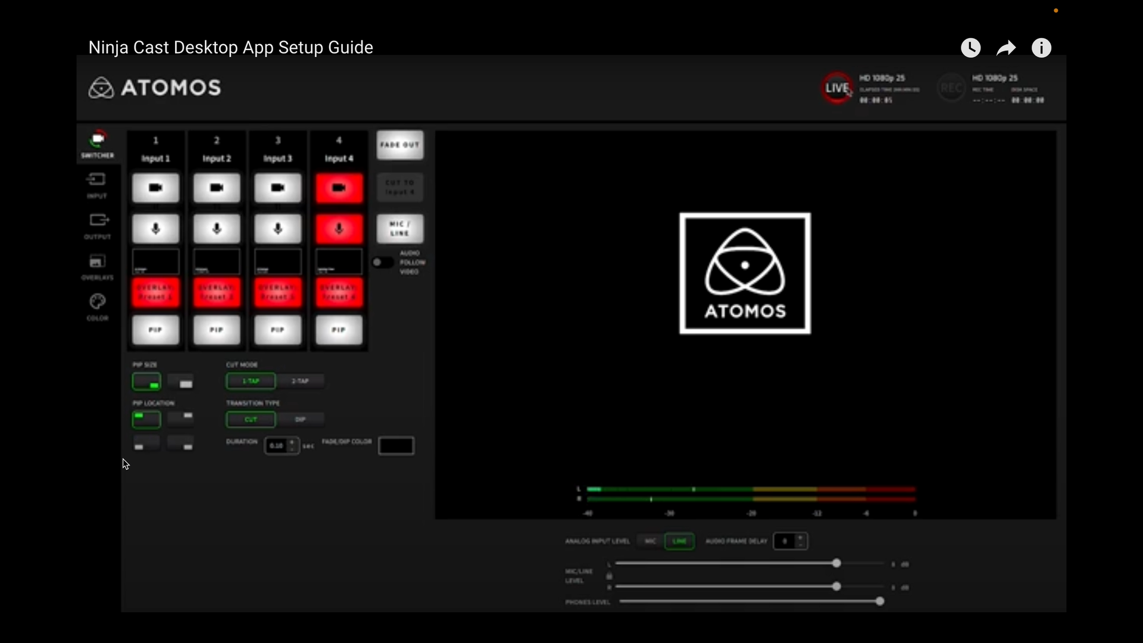
Task: Choose DIP transition type
Action: click(300, 420)
